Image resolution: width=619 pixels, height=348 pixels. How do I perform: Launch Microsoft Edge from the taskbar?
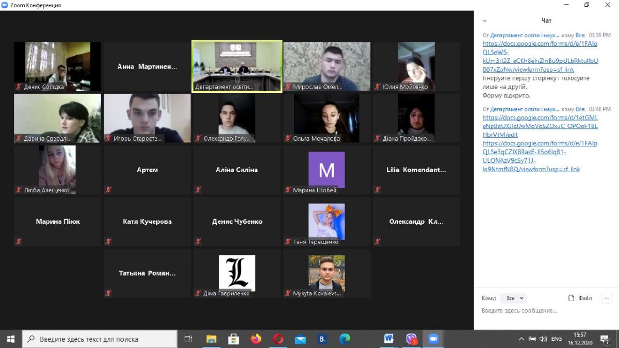(x=345, y=339)
